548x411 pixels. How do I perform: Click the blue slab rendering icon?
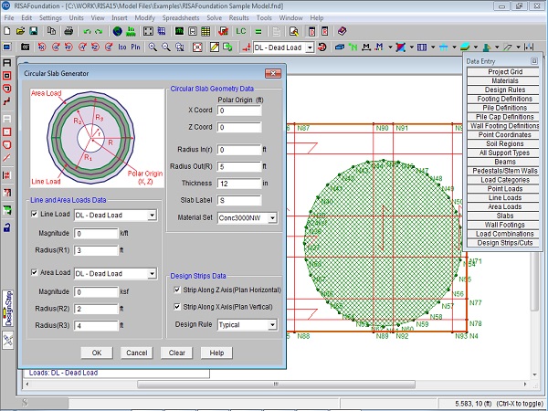[340, 47]
